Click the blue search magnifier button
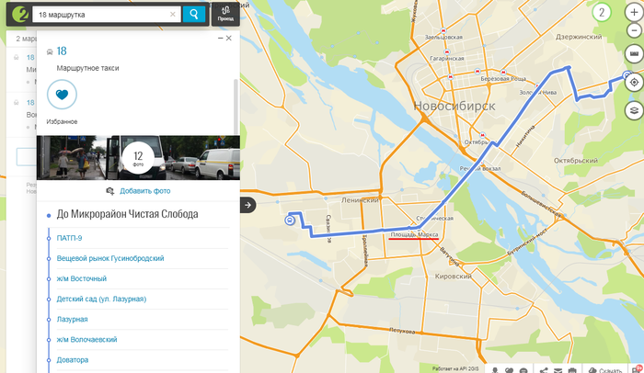644x373 pixels. click(x=193, y=14)
